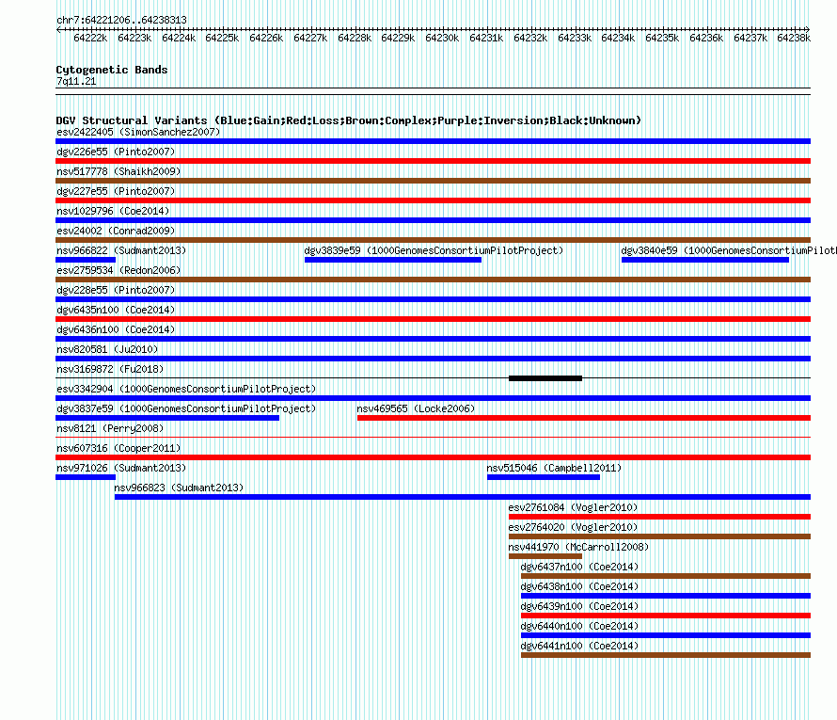Image resolution: width=837 pixels, height=720 pixels.
Task: Select the brown bar under nsv441970
Action: tap(545, 556)
